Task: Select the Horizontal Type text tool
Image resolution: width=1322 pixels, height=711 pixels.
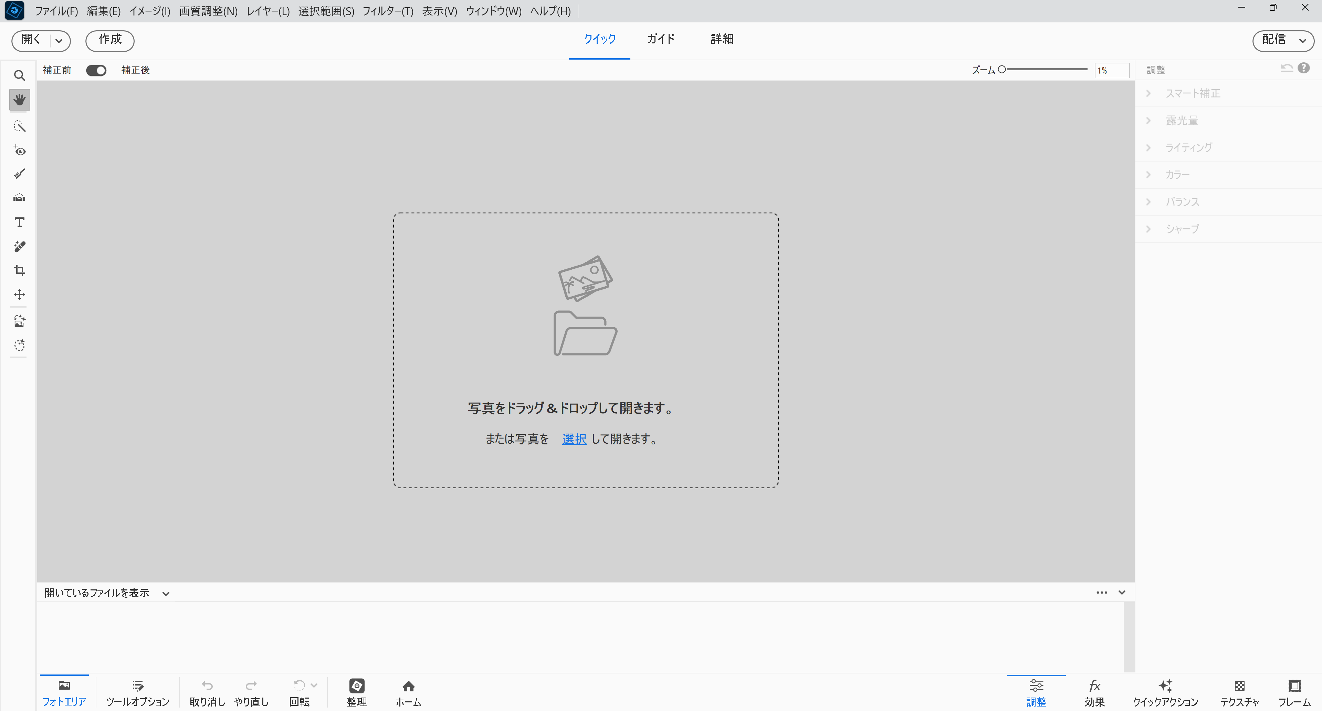Action: [x=20, y=222]
